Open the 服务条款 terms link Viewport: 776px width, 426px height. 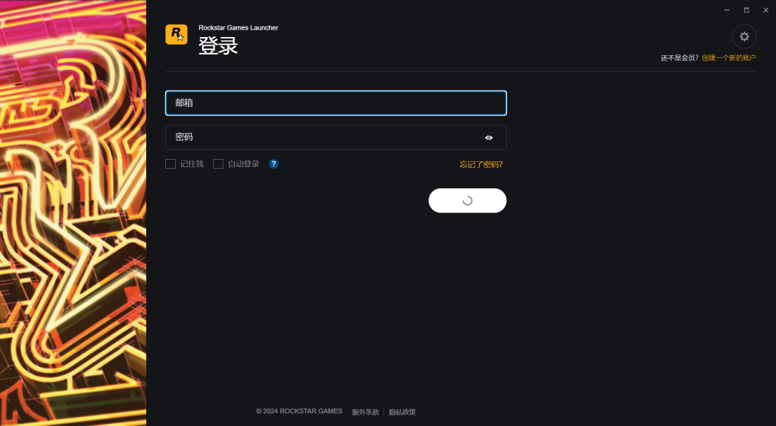[365, 412]
